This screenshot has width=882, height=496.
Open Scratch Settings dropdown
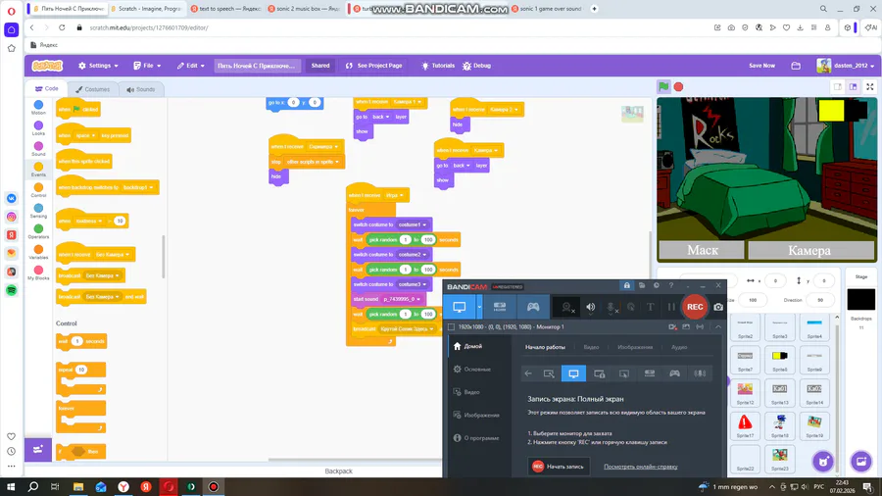98,66
